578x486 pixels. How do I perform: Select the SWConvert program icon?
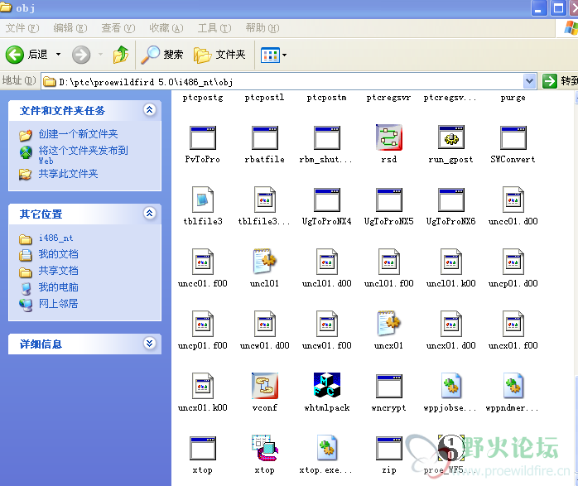[x=513, y=137]
